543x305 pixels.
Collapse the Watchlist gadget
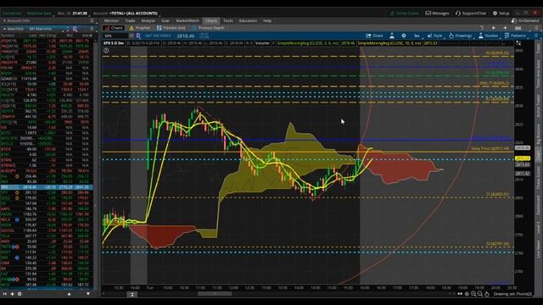coord(4,29)
